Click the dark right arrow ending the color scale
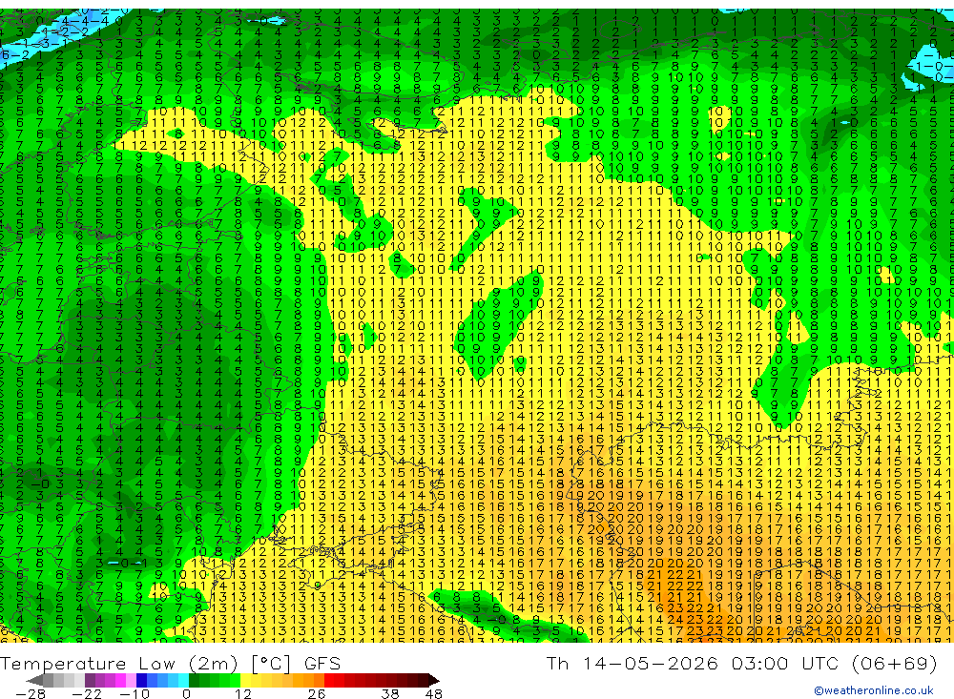Screen dimensions: 954x699 point(434,681)
